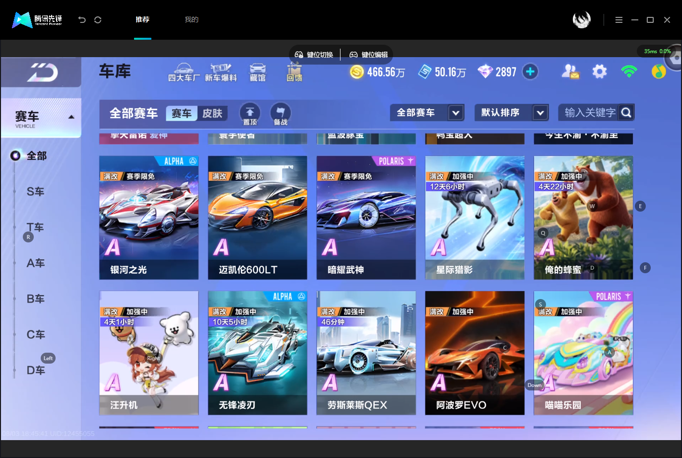Screen dimensions: 682x458
Task: Click the gold coin currency icon
Action: pyautogui.click(x=356, y=72)
